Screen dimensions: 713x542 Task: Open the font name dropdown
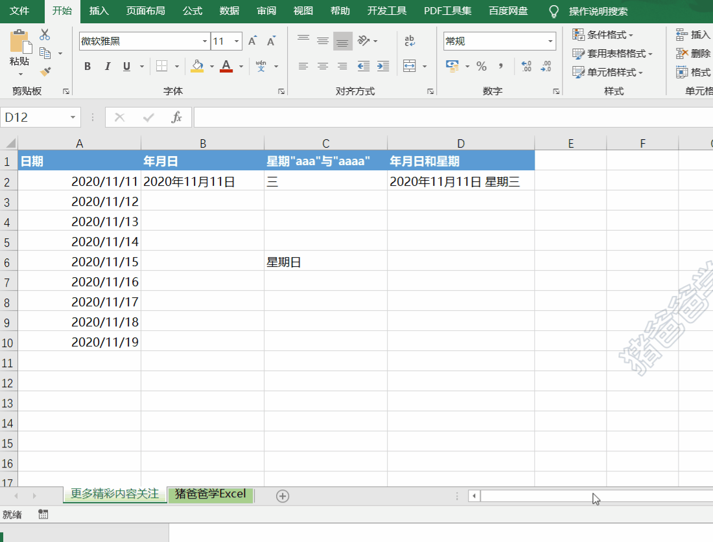(205, 41)
